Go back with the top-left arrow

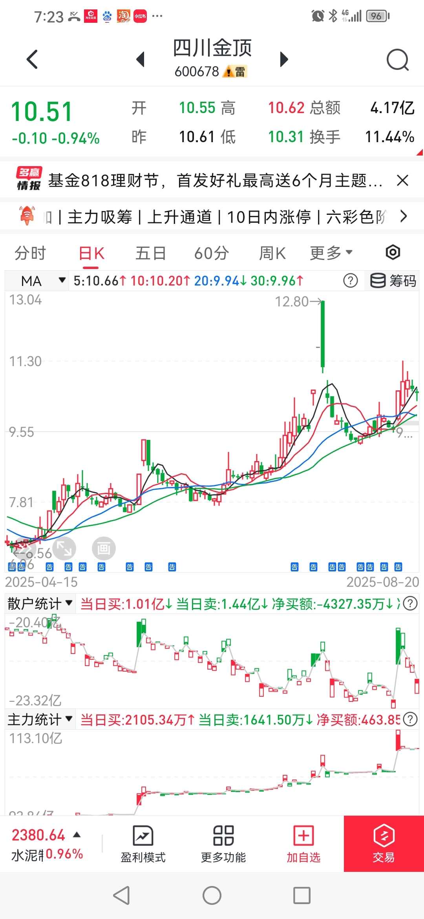(32, 59)
